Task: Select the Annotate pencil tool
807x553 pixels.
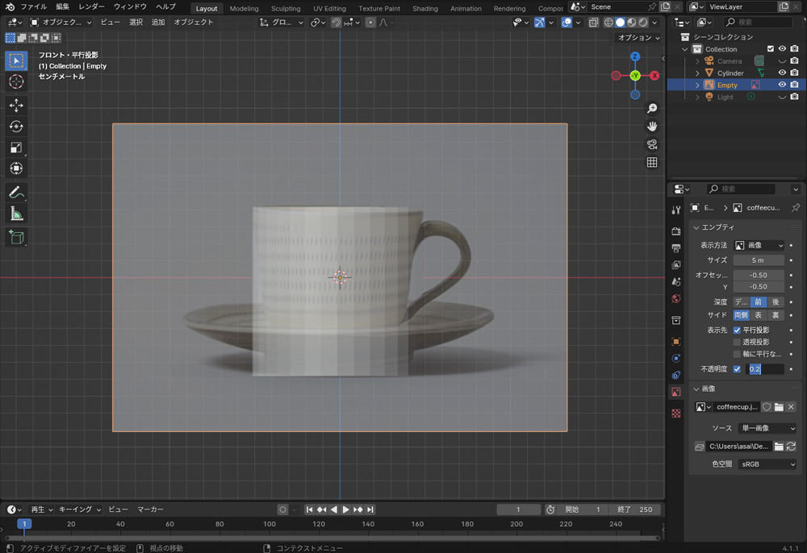Action: (16, 193)
